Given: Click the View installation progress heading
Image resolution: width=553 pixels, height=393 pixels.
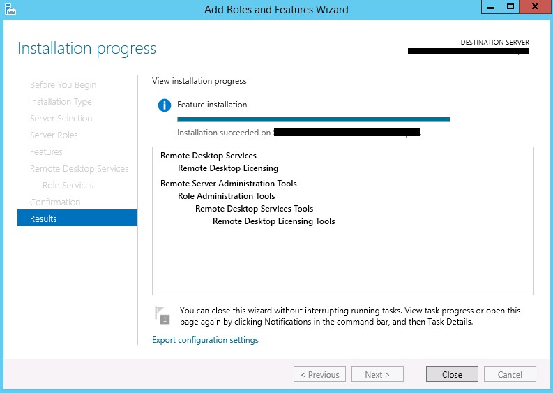Looking at the screenshot, I should click(199, 81).
